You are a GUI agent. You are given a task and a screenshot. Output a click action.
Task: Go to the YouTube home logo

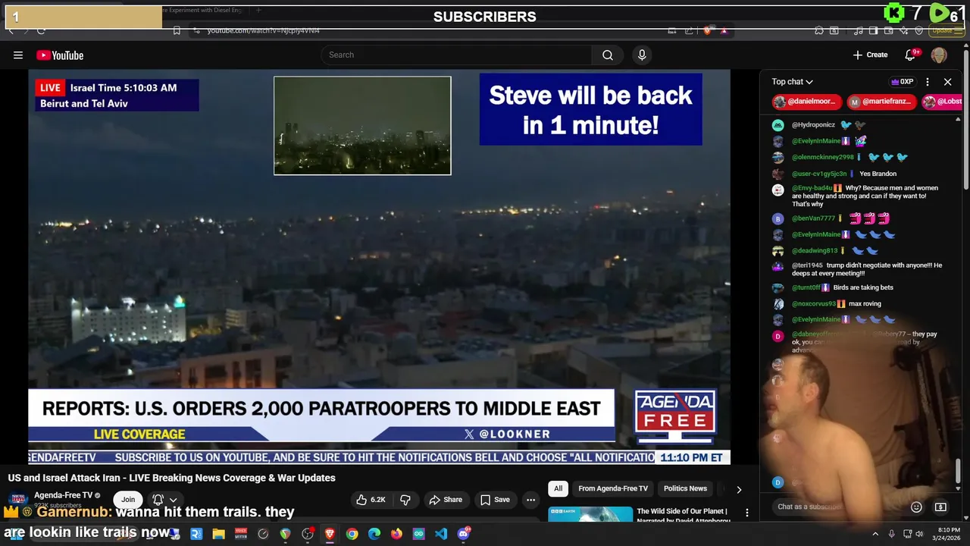coord(60,55)
